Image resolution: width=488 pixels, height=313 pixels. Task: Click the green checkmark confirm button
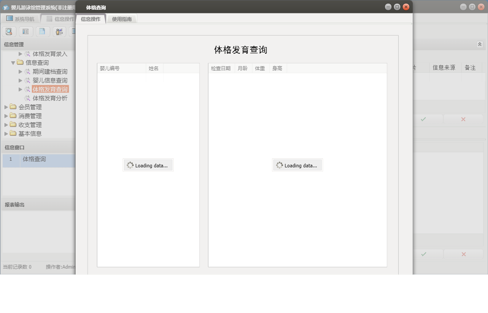[x=424, y=119]
